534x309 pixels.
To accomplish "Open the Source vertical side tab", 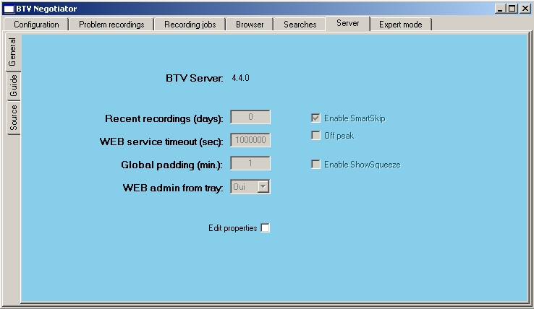I will [14, 118].
